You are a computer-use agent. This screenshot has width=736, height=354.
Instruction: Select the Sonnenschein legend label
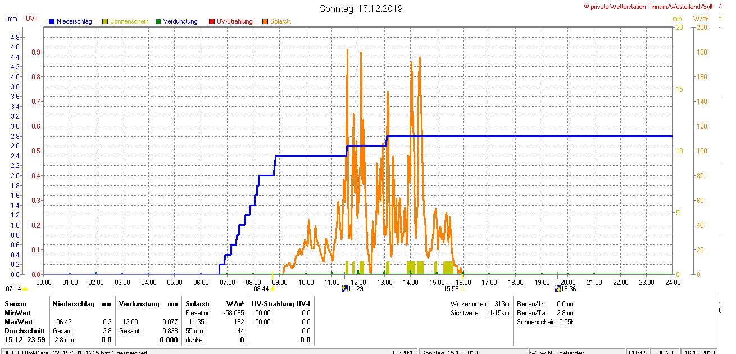(129, 21)
